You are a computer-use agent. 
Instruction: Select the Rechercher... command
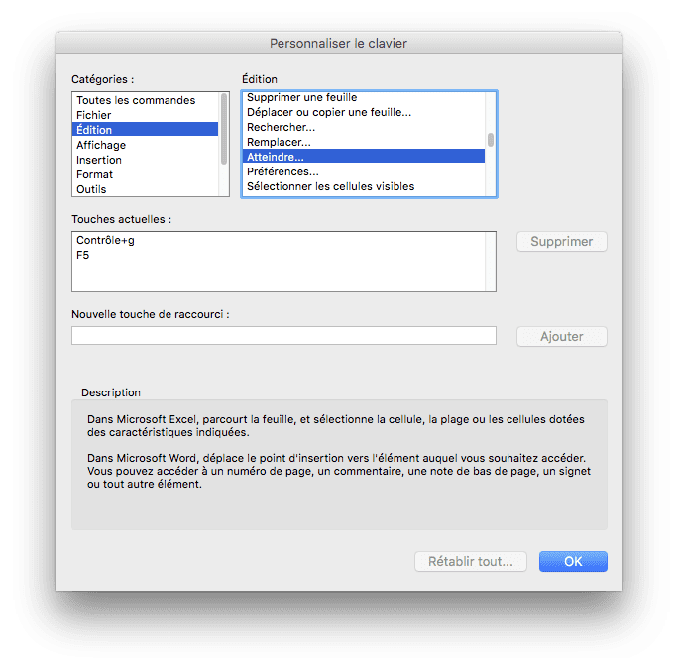(364, 127)
